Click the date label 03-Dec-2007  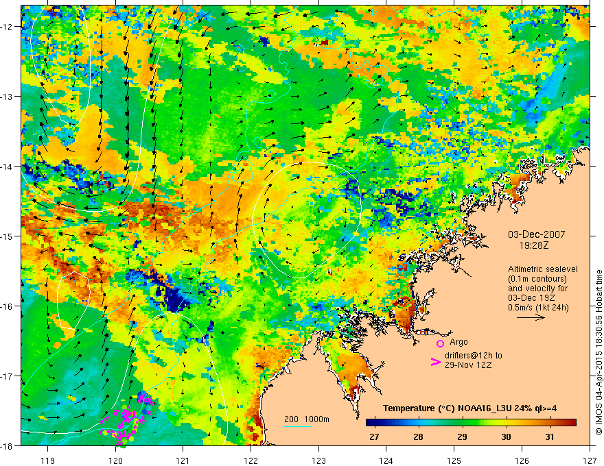(x=537, y=234)
